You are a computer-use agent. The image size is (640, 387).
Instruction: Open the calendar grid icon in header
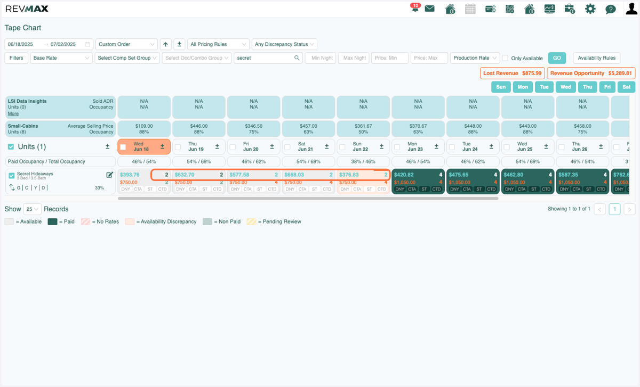(x=470, y=9)
